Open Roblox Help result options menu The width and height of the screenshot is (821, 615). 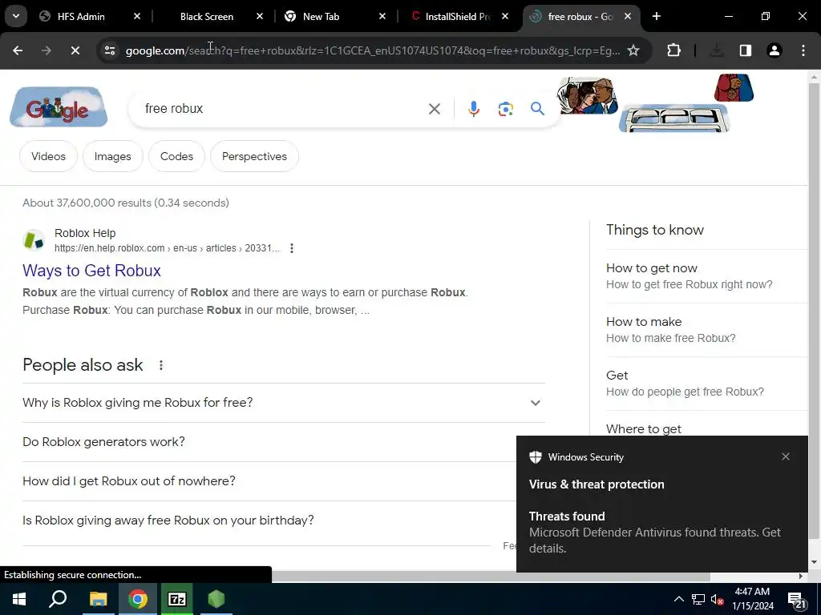coord(292,248)
